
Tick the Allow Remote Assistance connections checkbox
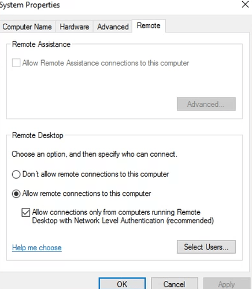16,63
